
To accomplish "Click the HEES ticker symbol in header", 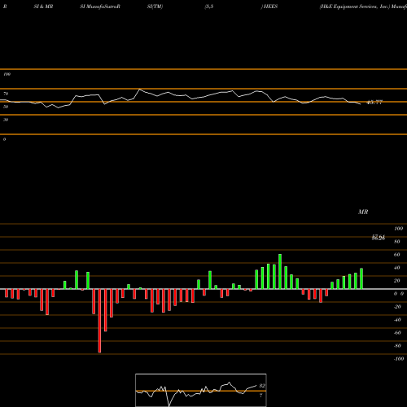I will [x=270, y=7].
